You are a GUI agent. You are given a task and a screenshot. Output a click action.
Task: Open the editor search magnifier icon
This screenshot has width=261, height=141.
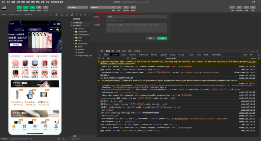click(77, 15)
